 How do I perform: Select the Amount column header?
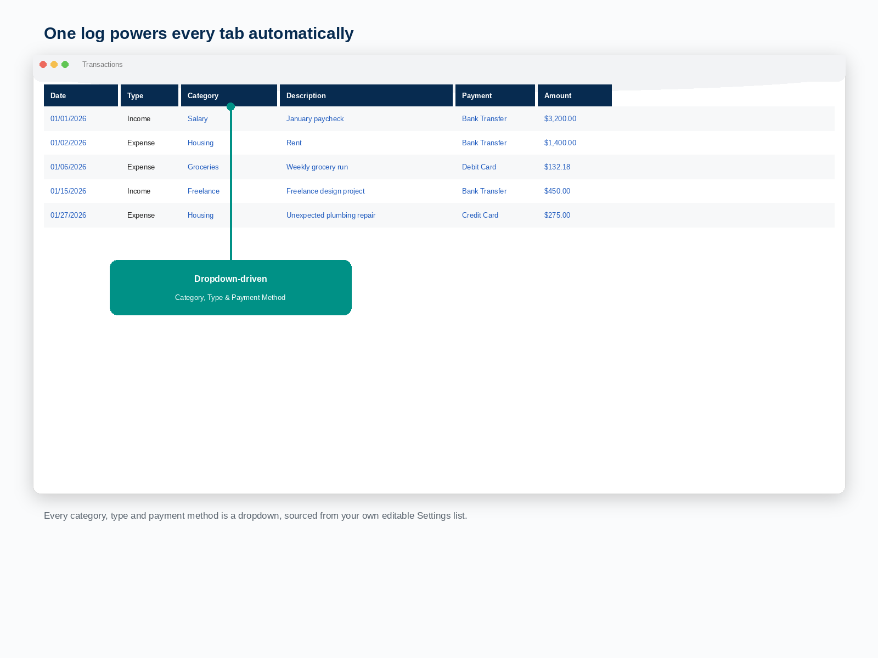[x=575, y=95]
